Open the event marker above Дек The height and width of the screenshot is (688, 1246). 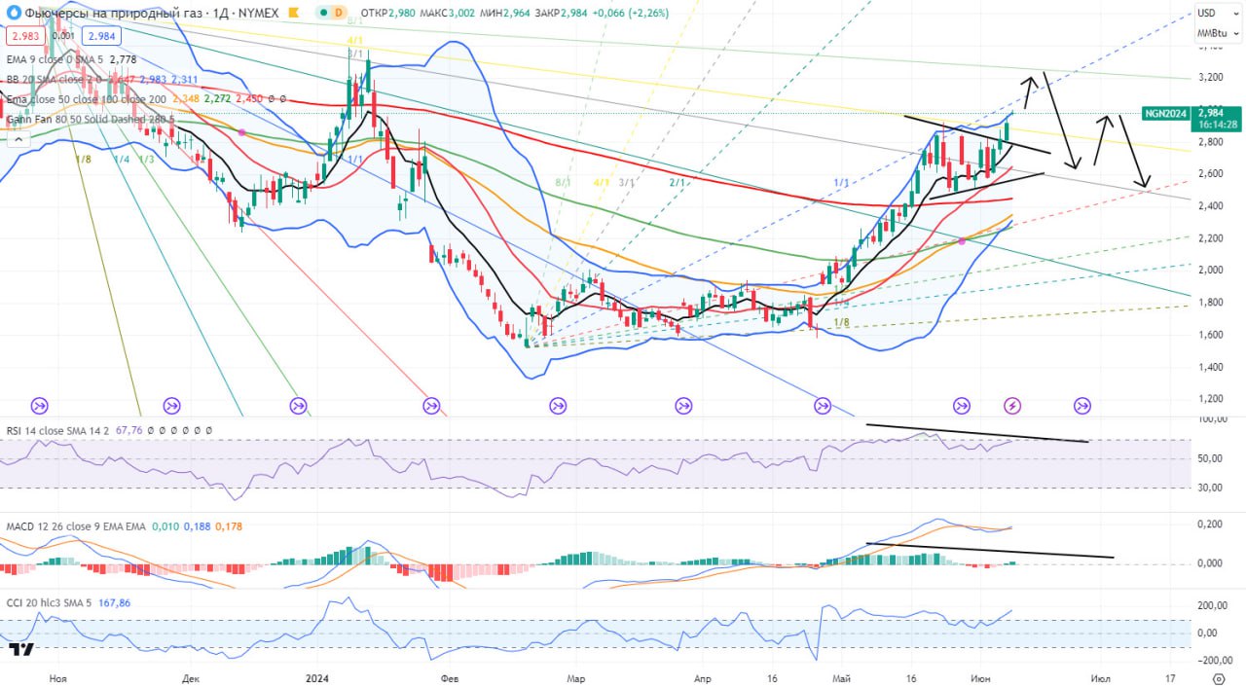tap(171, 405)
